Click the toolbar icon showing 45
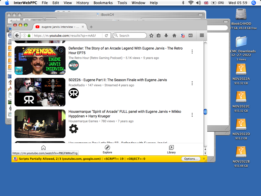 point(190,35)
